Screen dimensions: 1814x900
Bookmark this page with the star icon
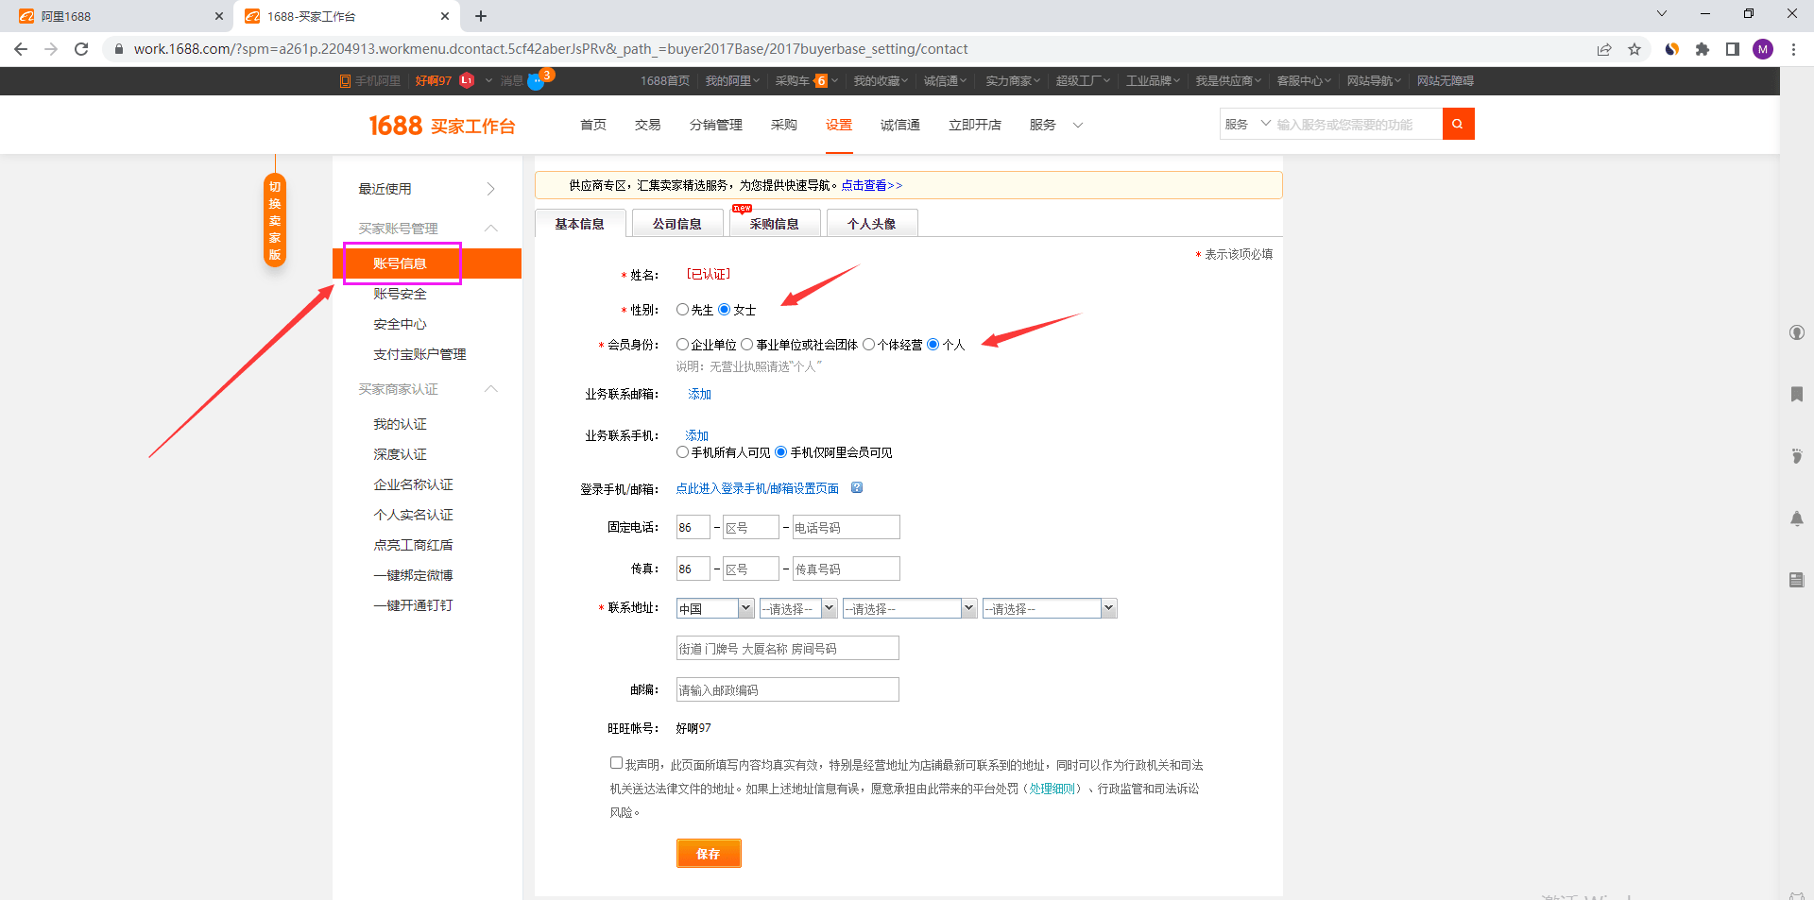click(1634, 49)
